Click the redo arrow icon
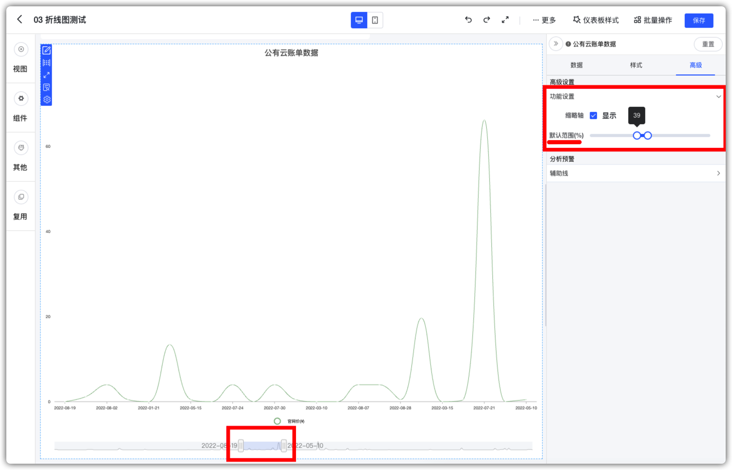 (x=486, y=19)
